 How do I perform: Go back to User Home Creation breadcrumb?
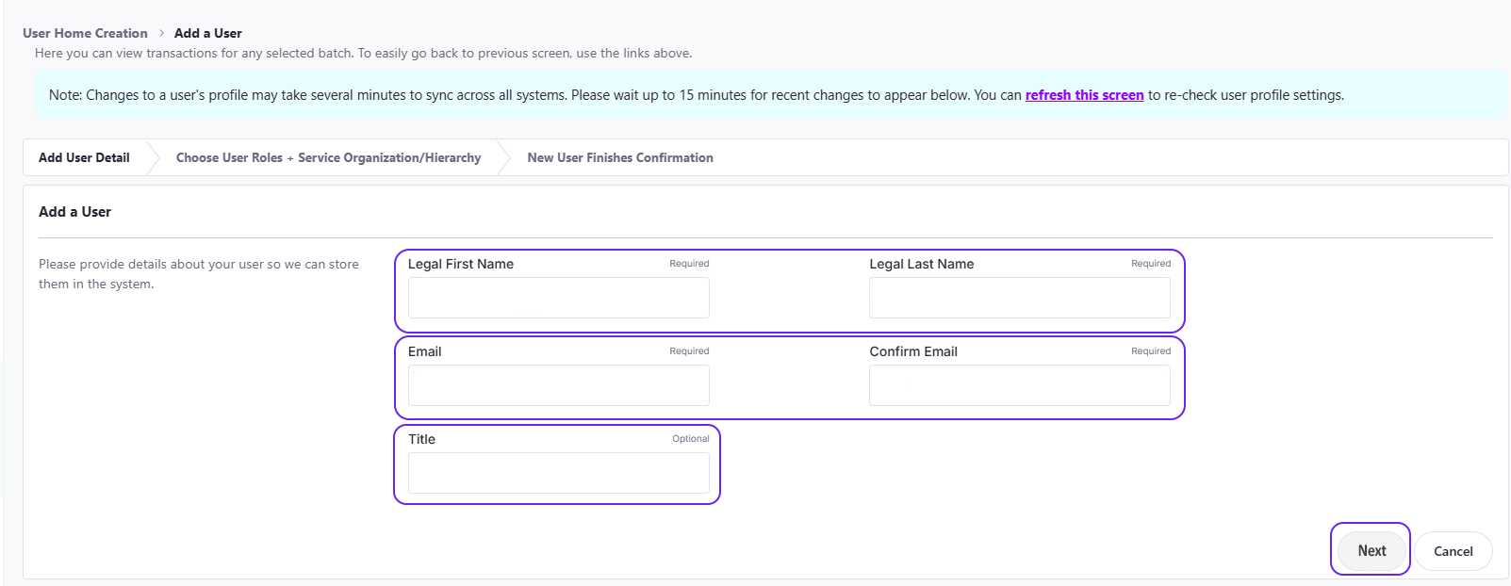[85, 33]
